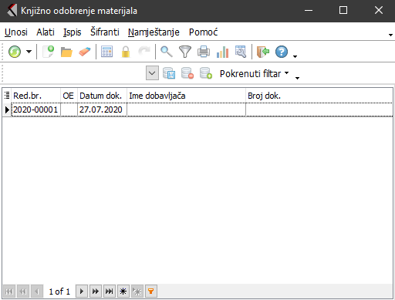Open record with the folder icon
Image resolution: width=395 pixels, height=300 pixels.
point(66,52)
